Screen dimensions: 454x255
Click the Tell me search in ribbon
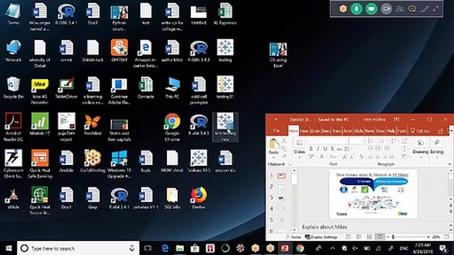coord(420,131)
